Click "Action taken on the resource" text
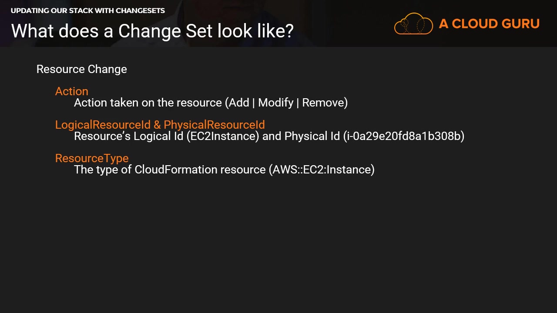The image size is (557, 313). (x=148, y=103)
